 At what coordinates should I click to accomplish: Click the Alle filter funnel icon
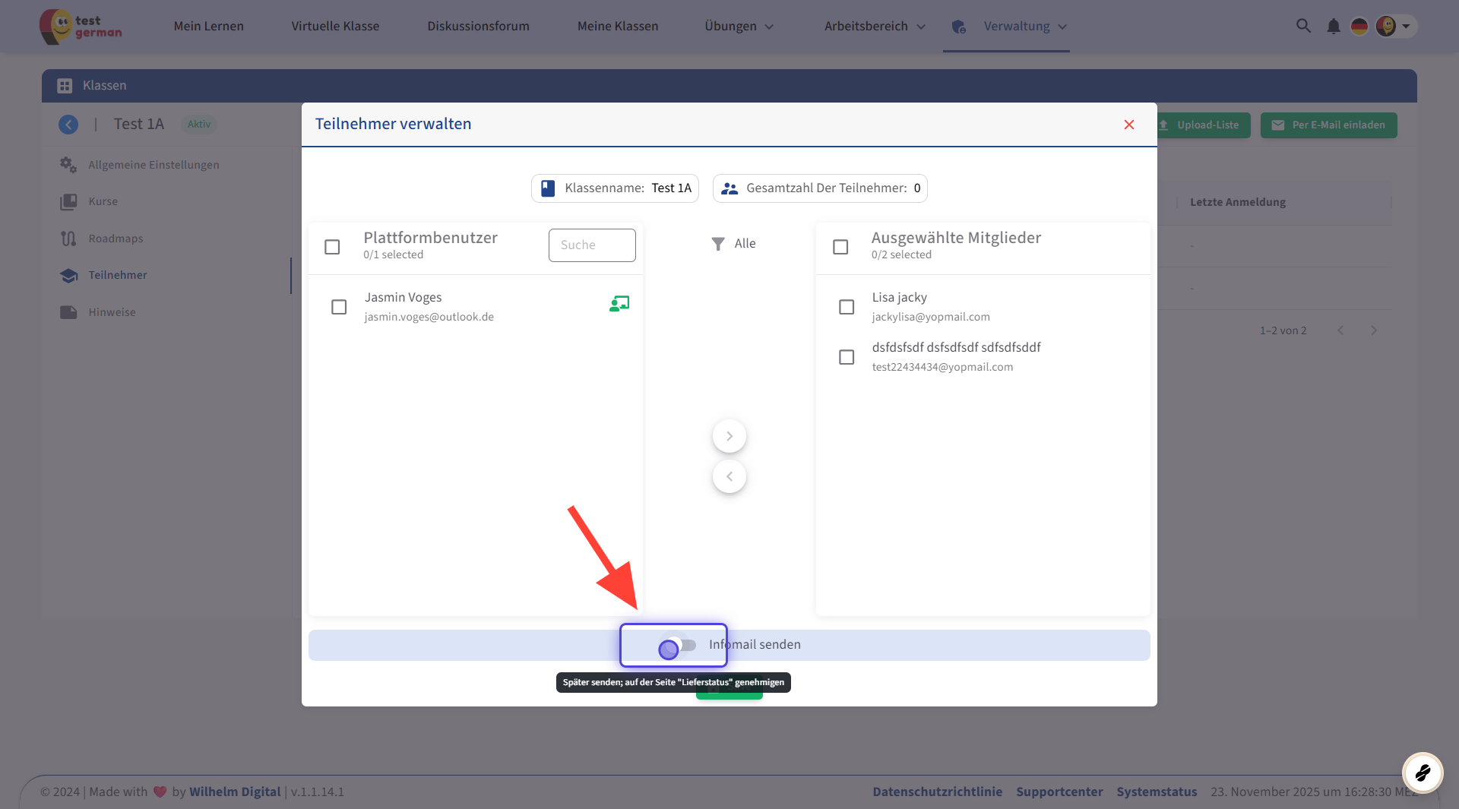[718, 244]
